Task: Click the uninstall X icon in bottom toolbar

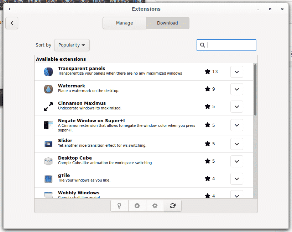Action: coord(137,206)
